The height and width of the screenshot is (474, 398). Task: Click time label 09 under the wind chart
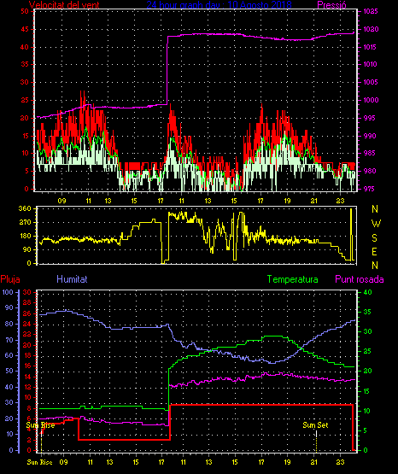(x=62, y=201)
